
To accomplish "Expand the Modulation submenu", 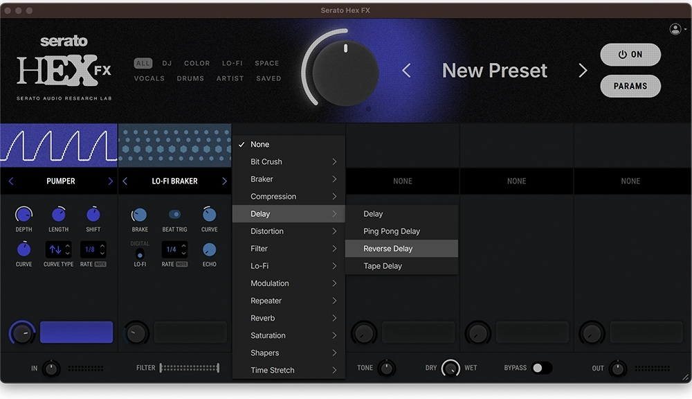I will pyautogui.click(x=288, y=283).
